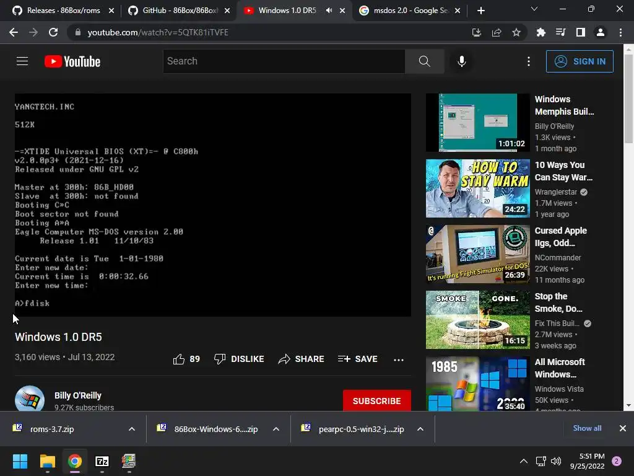Open Chrome extensions puzzle icon
634x476 pixels.
tap(541, 32)
